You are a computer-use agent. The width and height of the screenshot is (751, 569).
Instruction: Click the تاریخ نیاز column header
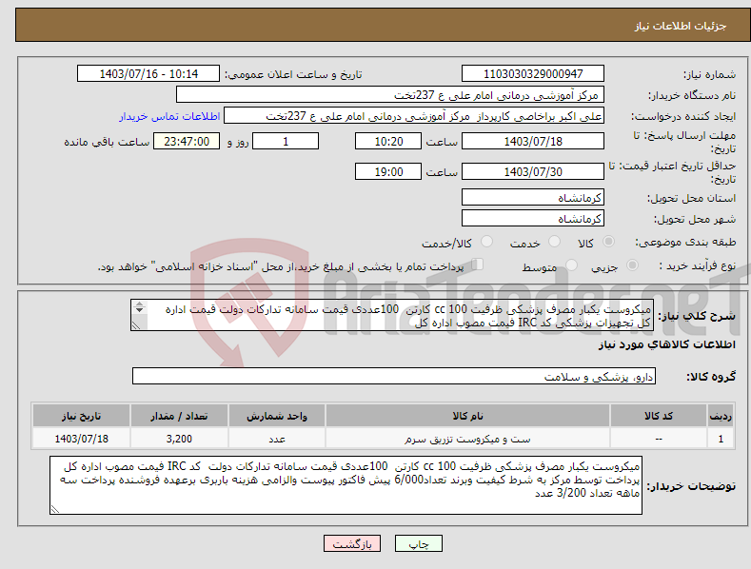point(82,416)
